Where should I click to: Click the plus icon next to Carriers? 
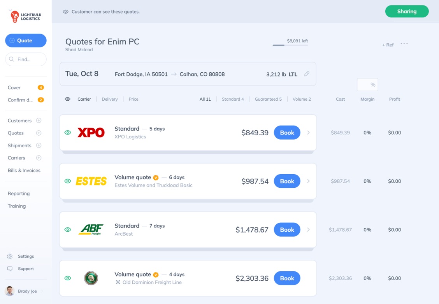tap(39, 158)
